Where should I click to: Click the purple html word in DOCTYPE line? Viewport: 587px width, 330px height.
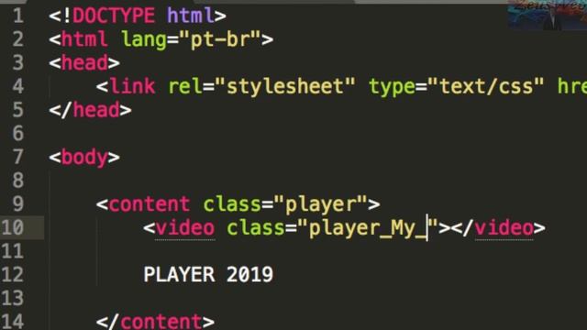(x=191, y=16)
